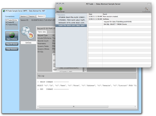Viewport: 156px width, 116px height.
Task: Click the '-- END COMMAND' line in SQL Log
Action: coord(53,89)
